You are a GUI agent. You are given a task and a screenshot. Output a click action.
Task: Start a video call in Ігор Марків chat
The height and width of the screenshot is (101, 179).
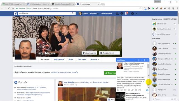point(139,60)
